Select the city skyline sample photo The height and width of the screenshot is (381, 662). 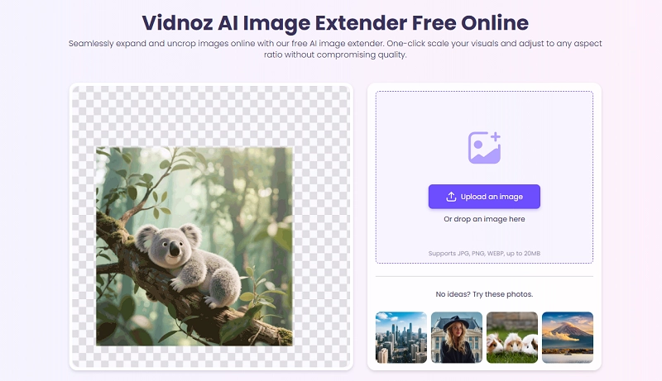point(401,337)
